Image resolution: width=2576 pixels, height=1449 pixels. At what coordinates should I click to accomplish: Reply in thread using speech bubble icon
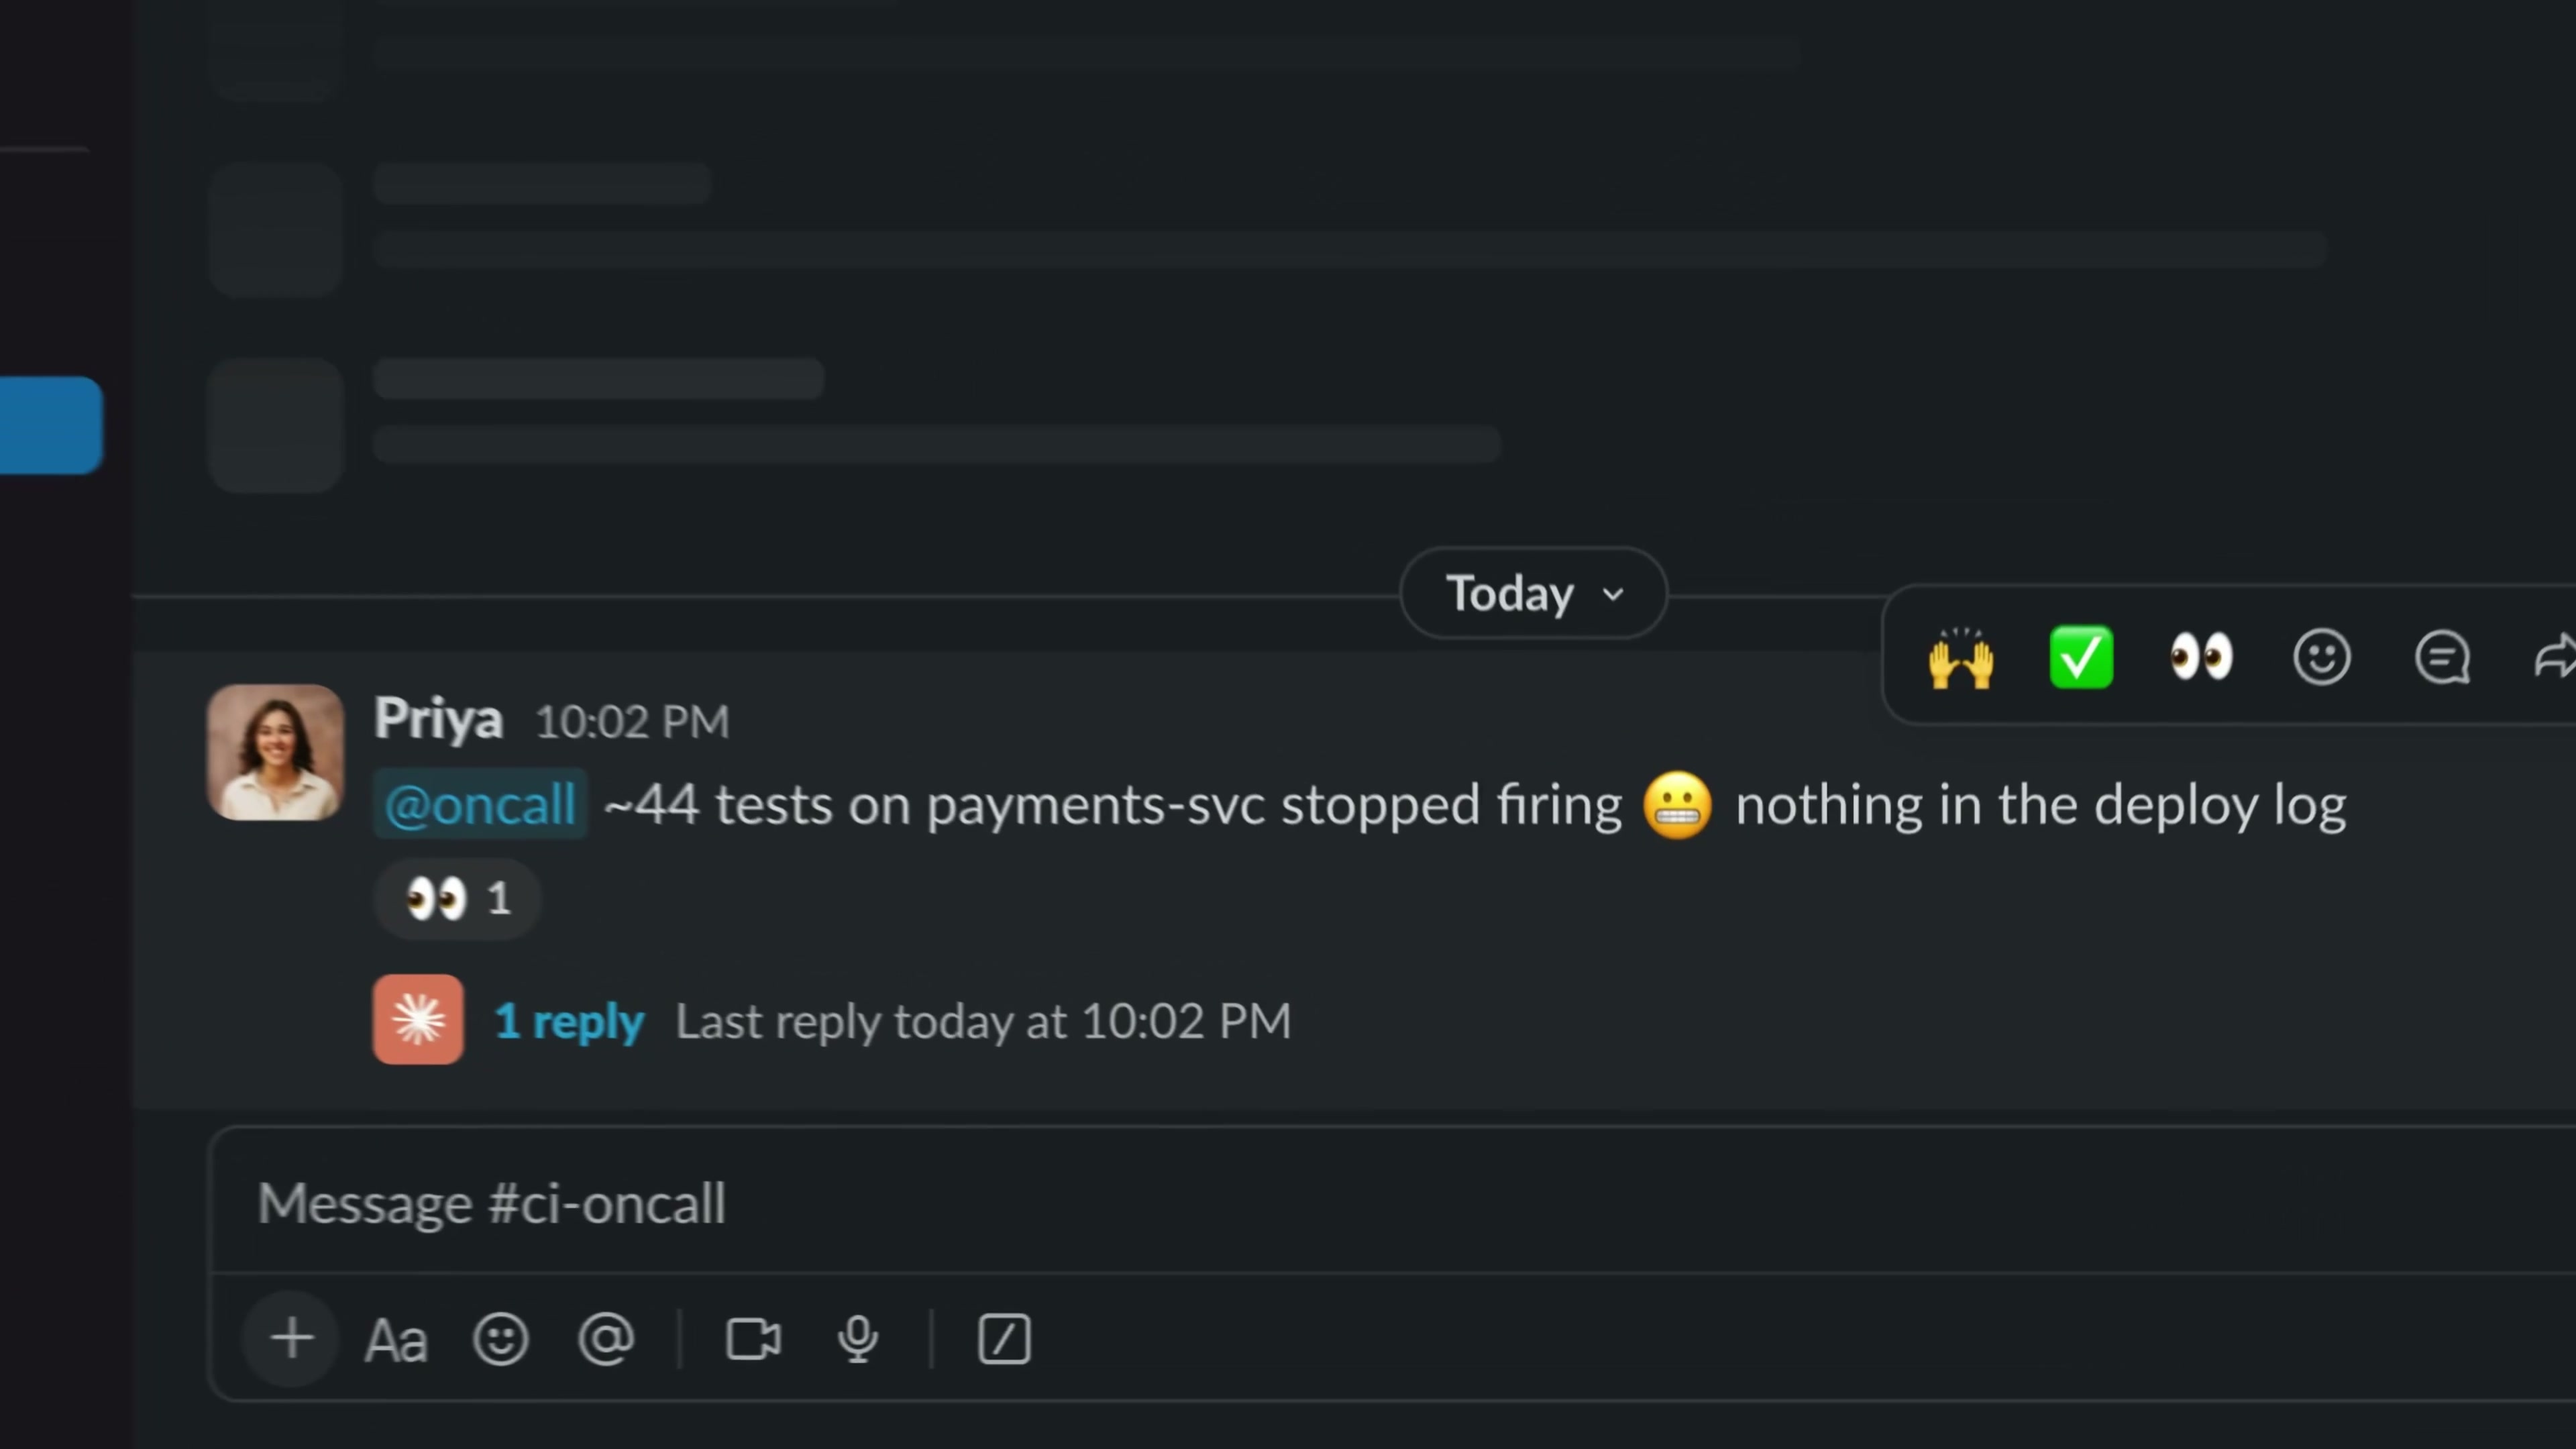point(2442,657)
